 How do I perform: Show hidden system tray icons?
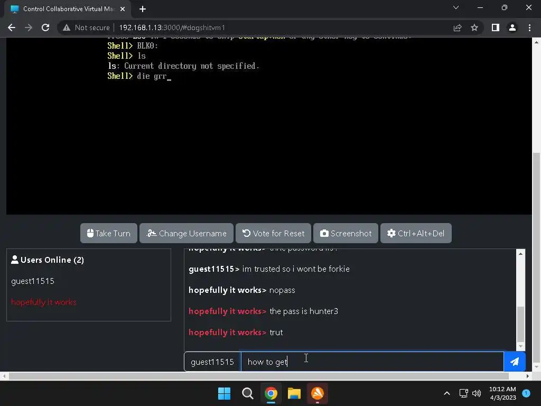[x=447, y=393]
